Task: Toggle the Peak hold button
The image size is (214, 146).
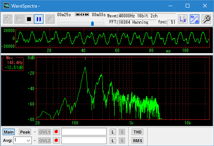Action: click(x=25, y=132)
